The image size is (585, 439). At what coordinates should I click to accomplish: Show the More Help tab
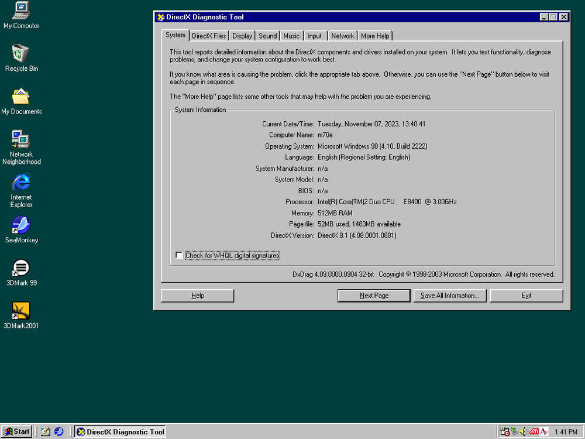click(x=375, y=36)
